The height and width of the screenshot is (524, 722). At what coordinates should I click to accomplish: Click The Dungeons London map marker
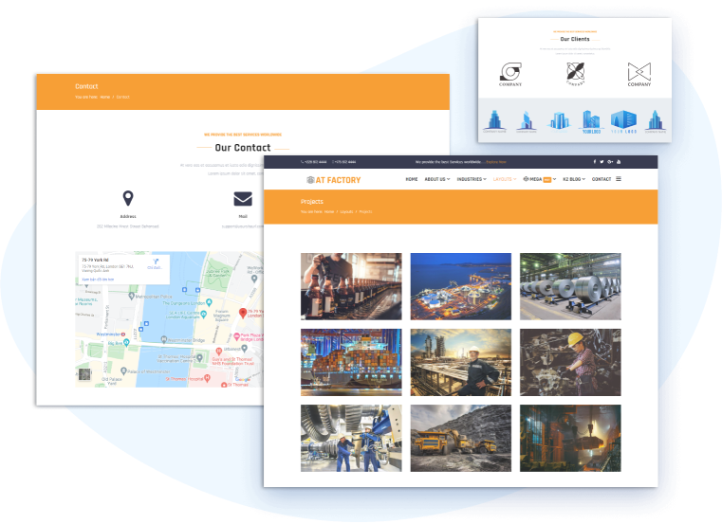209,302
